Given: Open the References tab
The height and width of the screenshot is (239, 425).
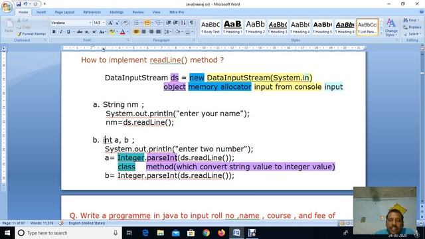Looking at the screenshot, I should [92, 12].
